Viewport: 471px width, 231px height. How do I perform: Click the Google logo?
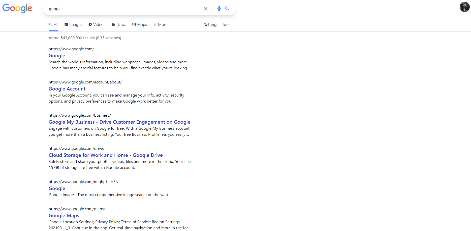coord(17,8)
